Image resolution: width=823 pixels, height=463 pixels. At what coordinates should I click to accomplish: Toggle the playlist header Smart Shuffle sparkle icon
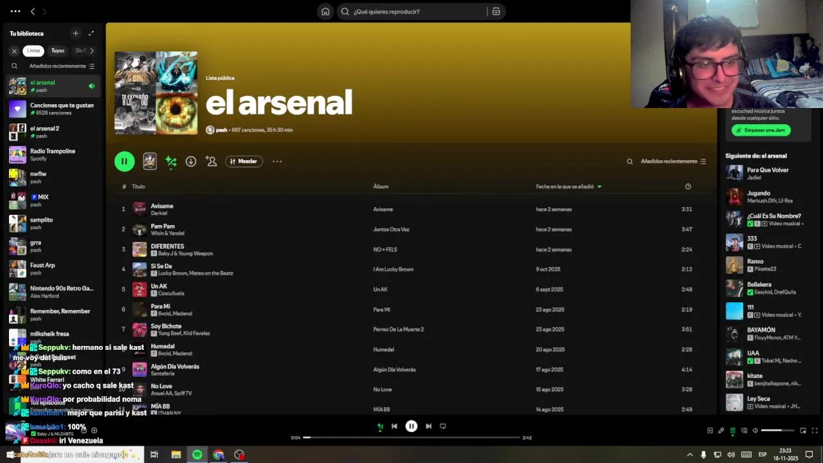point(171,161)
